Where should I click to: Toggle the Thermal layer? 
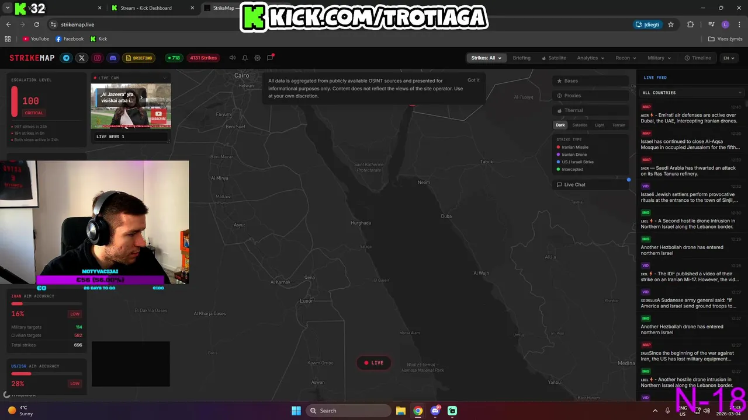(x=591, y=110)
